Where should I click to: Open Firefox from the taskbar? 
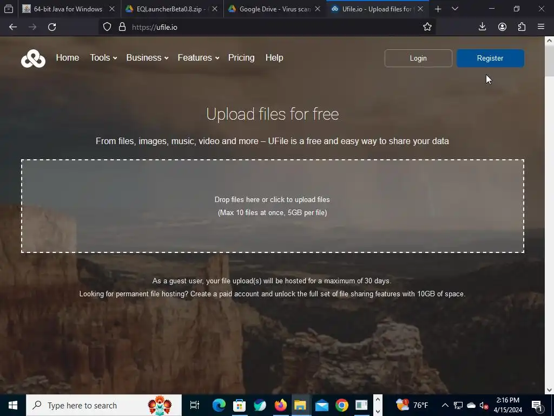pos(281,405)
